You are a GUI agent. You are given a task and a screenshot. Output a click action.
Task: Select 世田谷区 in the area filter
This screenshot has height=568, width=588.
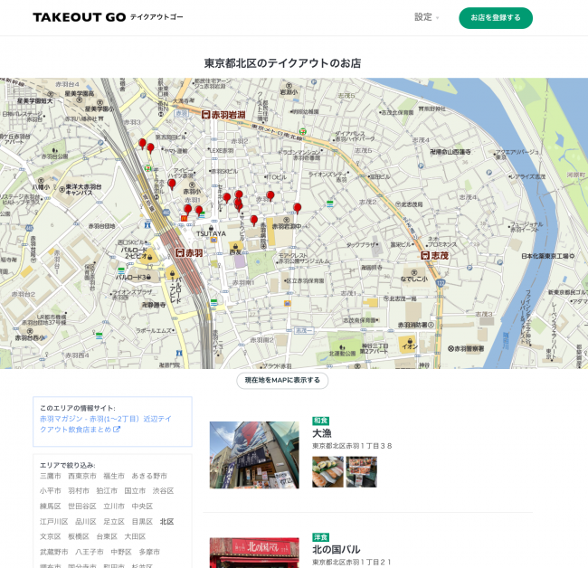coord(81,506)
